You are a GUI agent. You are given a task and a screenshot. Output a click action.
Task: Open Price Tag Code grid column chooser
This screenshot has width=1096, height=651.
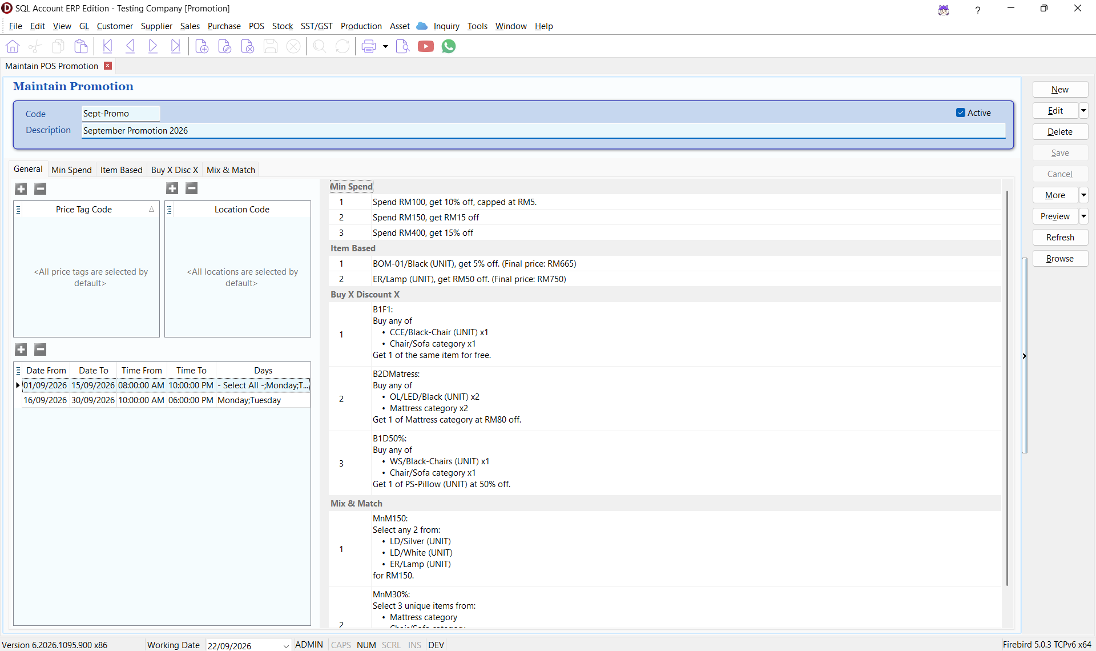[18, 210]
